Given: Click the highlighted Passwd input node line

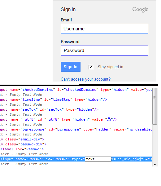Looking at the screenshot, I should 76,159.
